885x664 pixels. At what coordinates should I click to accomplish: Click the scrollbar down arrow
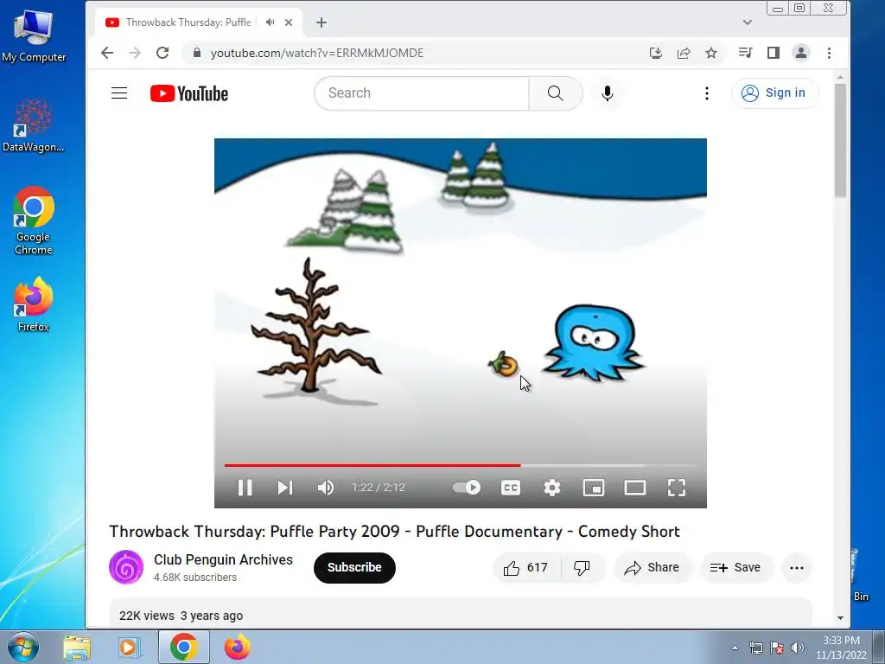click(840, 617)
